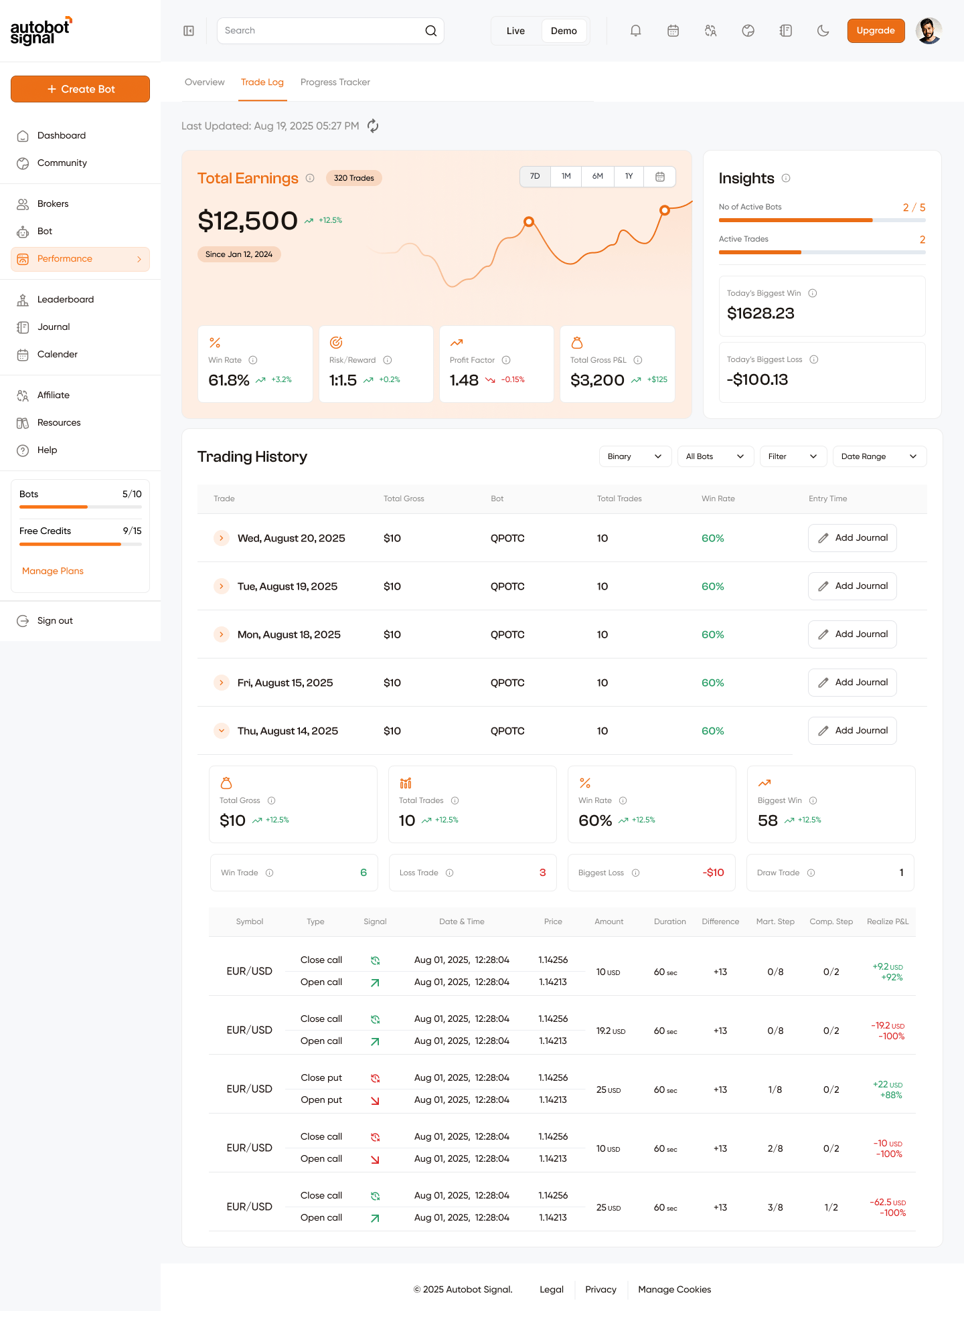Click Sign out in sidebar
964x1317 pixels.
point(80,621)
